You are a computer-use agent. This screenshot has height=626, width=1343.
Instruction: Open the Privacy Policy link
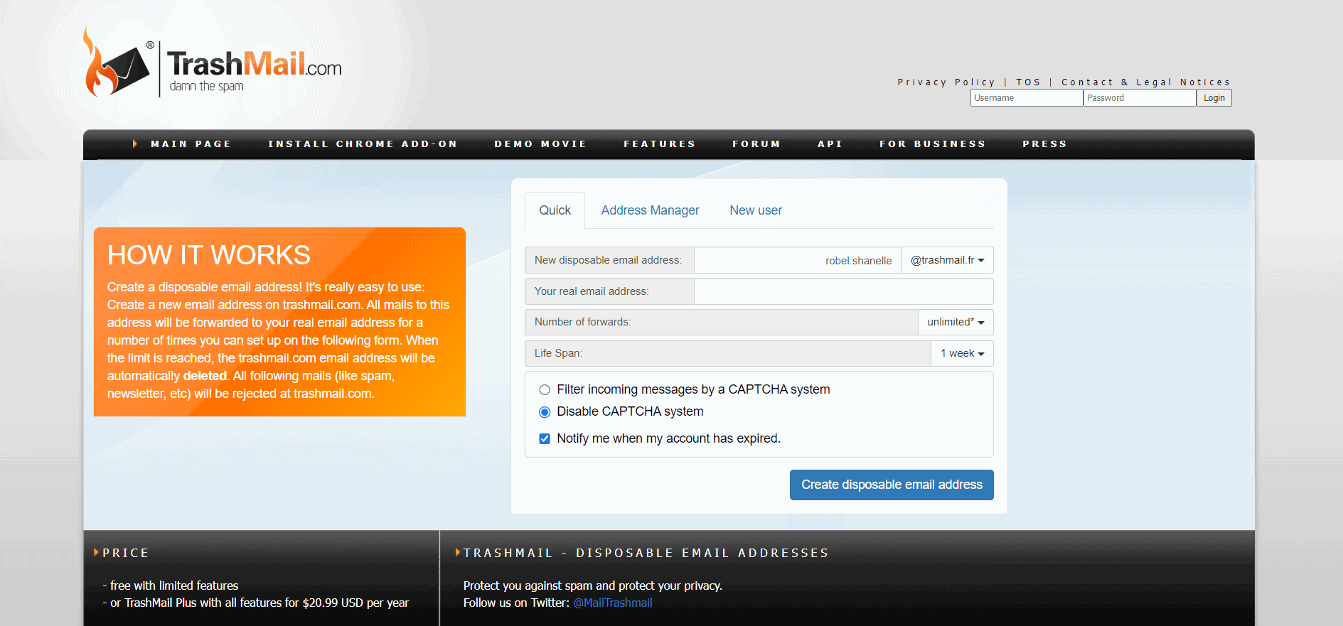[x=946, y=82]
